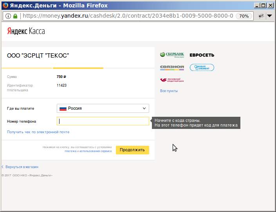Click Получить чек по электронной почте link
Screen dimensions: 276x212
(38, 132)
